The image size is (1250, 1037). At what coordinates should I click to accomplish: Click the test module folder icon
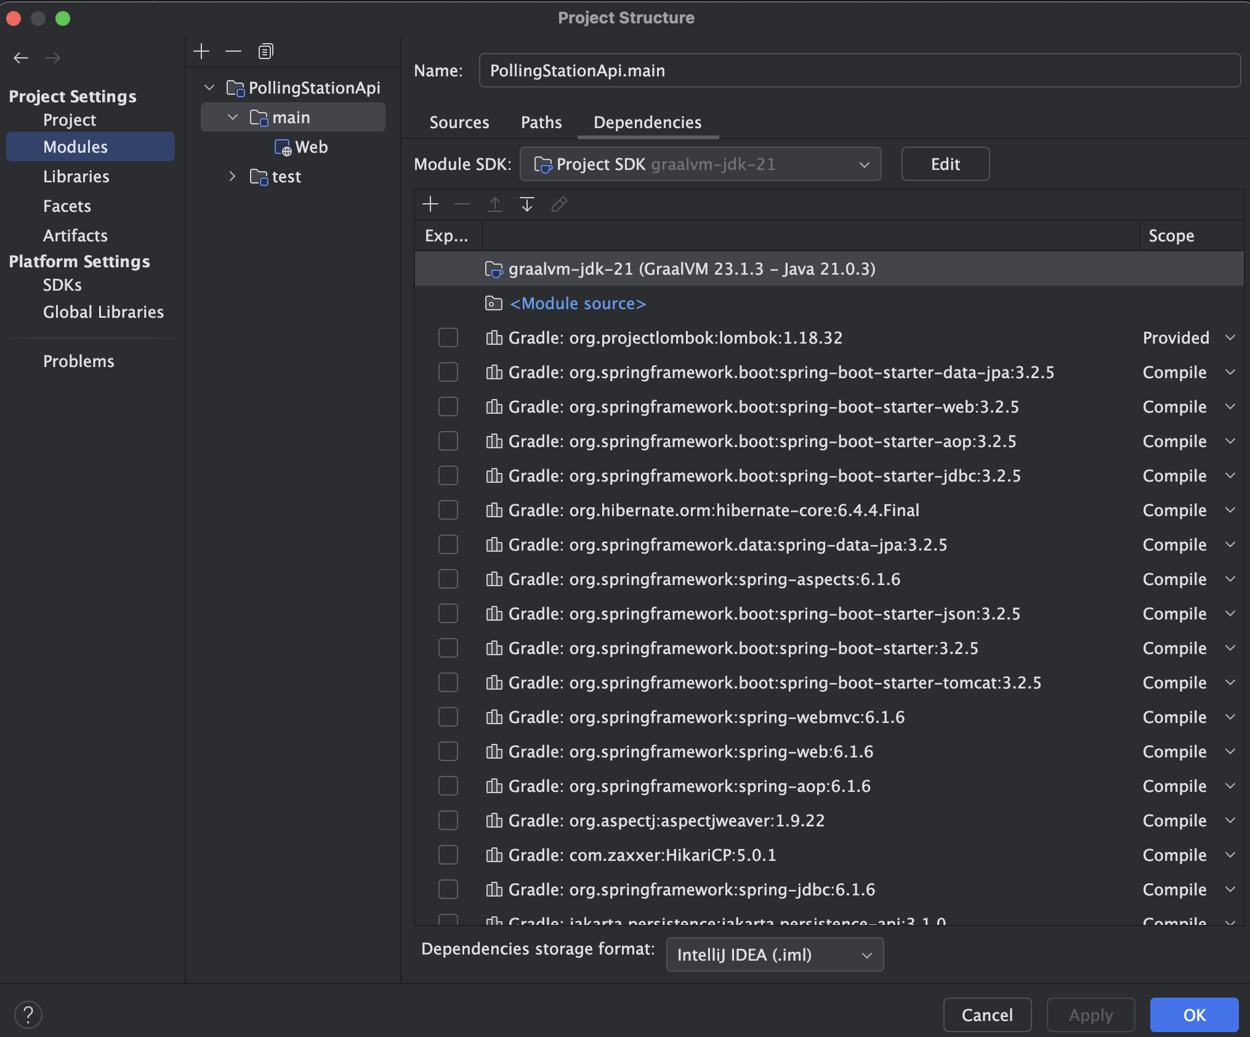click(x=259, y=177)
